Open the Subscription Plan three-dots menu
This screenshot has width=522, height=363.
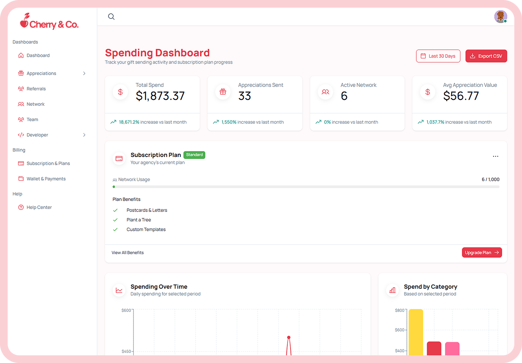tap(496, 156)
